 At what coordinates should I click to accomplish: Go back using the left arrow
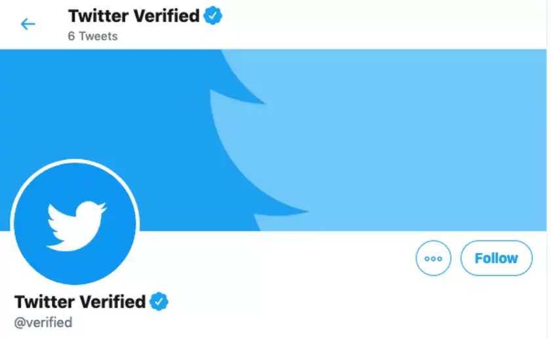click(28, 24)
